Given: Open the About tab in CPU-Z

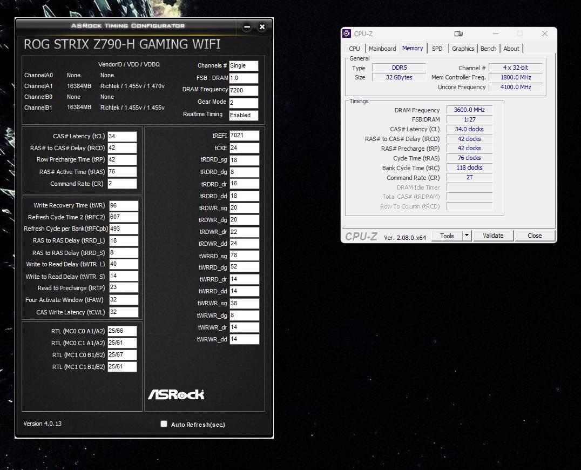Looking at the screenshot, I should 511,49.
